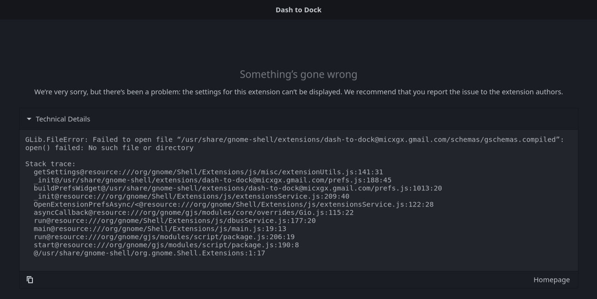Collapse the Technical Details arrow
This screenshot has height=299, width=597.
29,119
